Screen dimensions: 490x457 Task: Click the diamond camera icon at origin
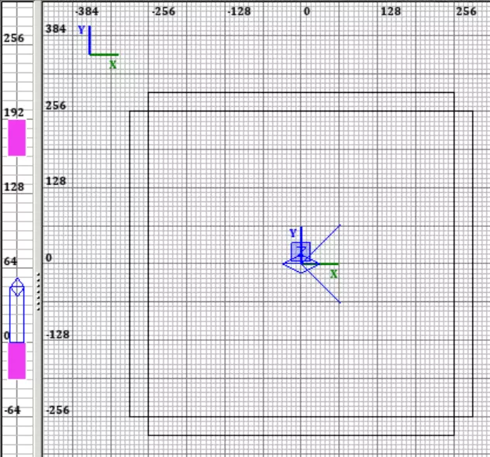[302, 264]
